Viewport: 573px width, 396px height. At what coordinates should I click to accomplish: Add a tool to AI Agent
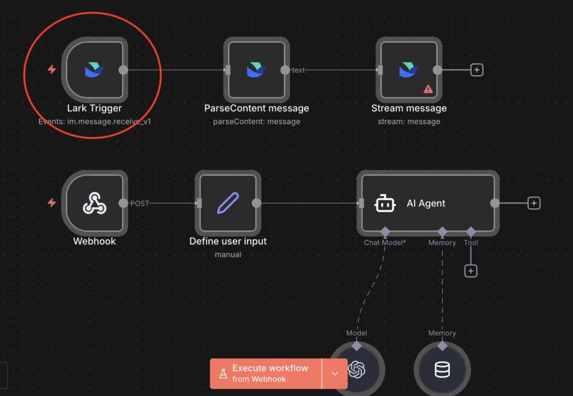click(471, 271)
